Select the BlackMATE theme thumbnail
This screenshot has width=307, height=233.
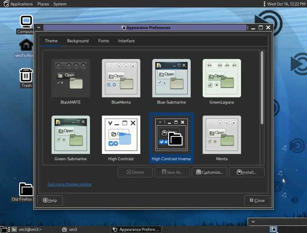tap(70, 78)
